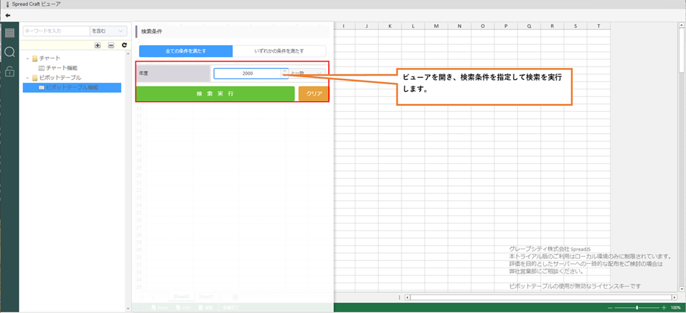The height and width of the screenshot is (313, 686).
Task: Click the キーワードを入力 search field
Action: point(56,31)
